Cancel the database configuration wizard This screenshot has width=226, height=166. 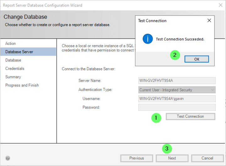(207, 158)
